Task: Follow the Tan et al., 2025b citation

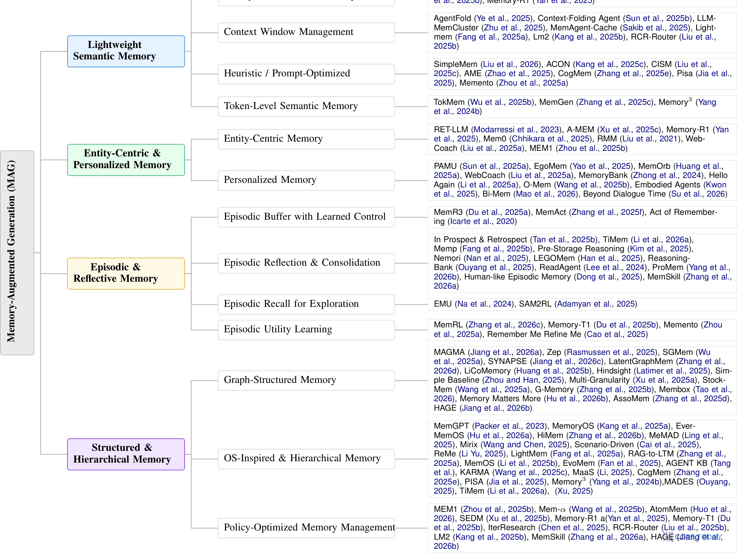Action: coord(564,239)
